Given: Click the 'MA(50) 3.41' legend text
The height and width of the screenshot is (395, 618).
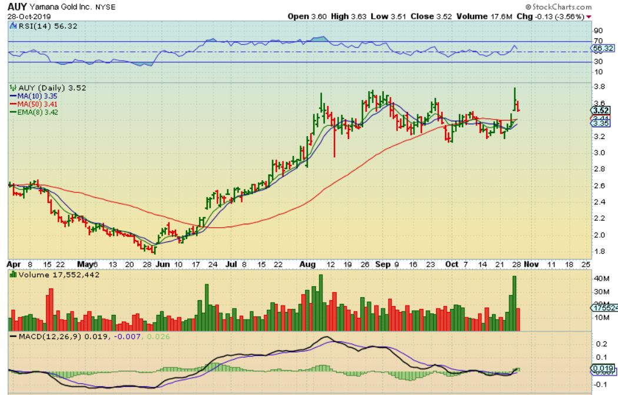Looking at the screenshot, I should 38,104.
